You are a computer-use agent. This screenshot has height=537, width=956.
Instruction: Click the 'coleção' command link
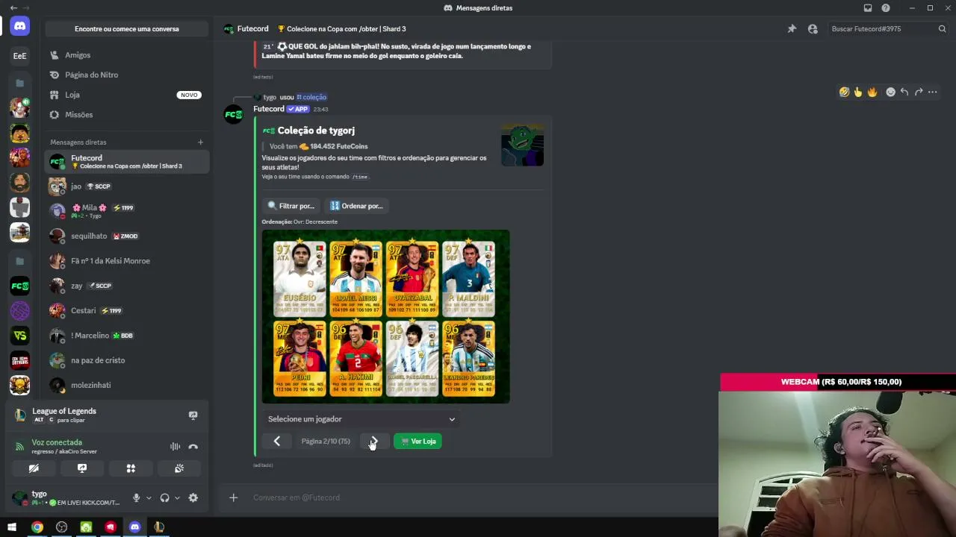311,97
